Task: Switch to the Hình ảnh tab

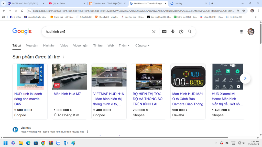Action: (x=49, y=45)
